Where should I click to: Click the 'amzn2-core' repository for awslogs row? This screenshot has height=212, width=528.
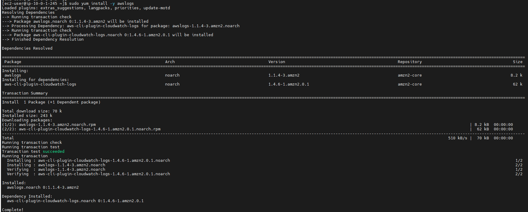(410, 75)
